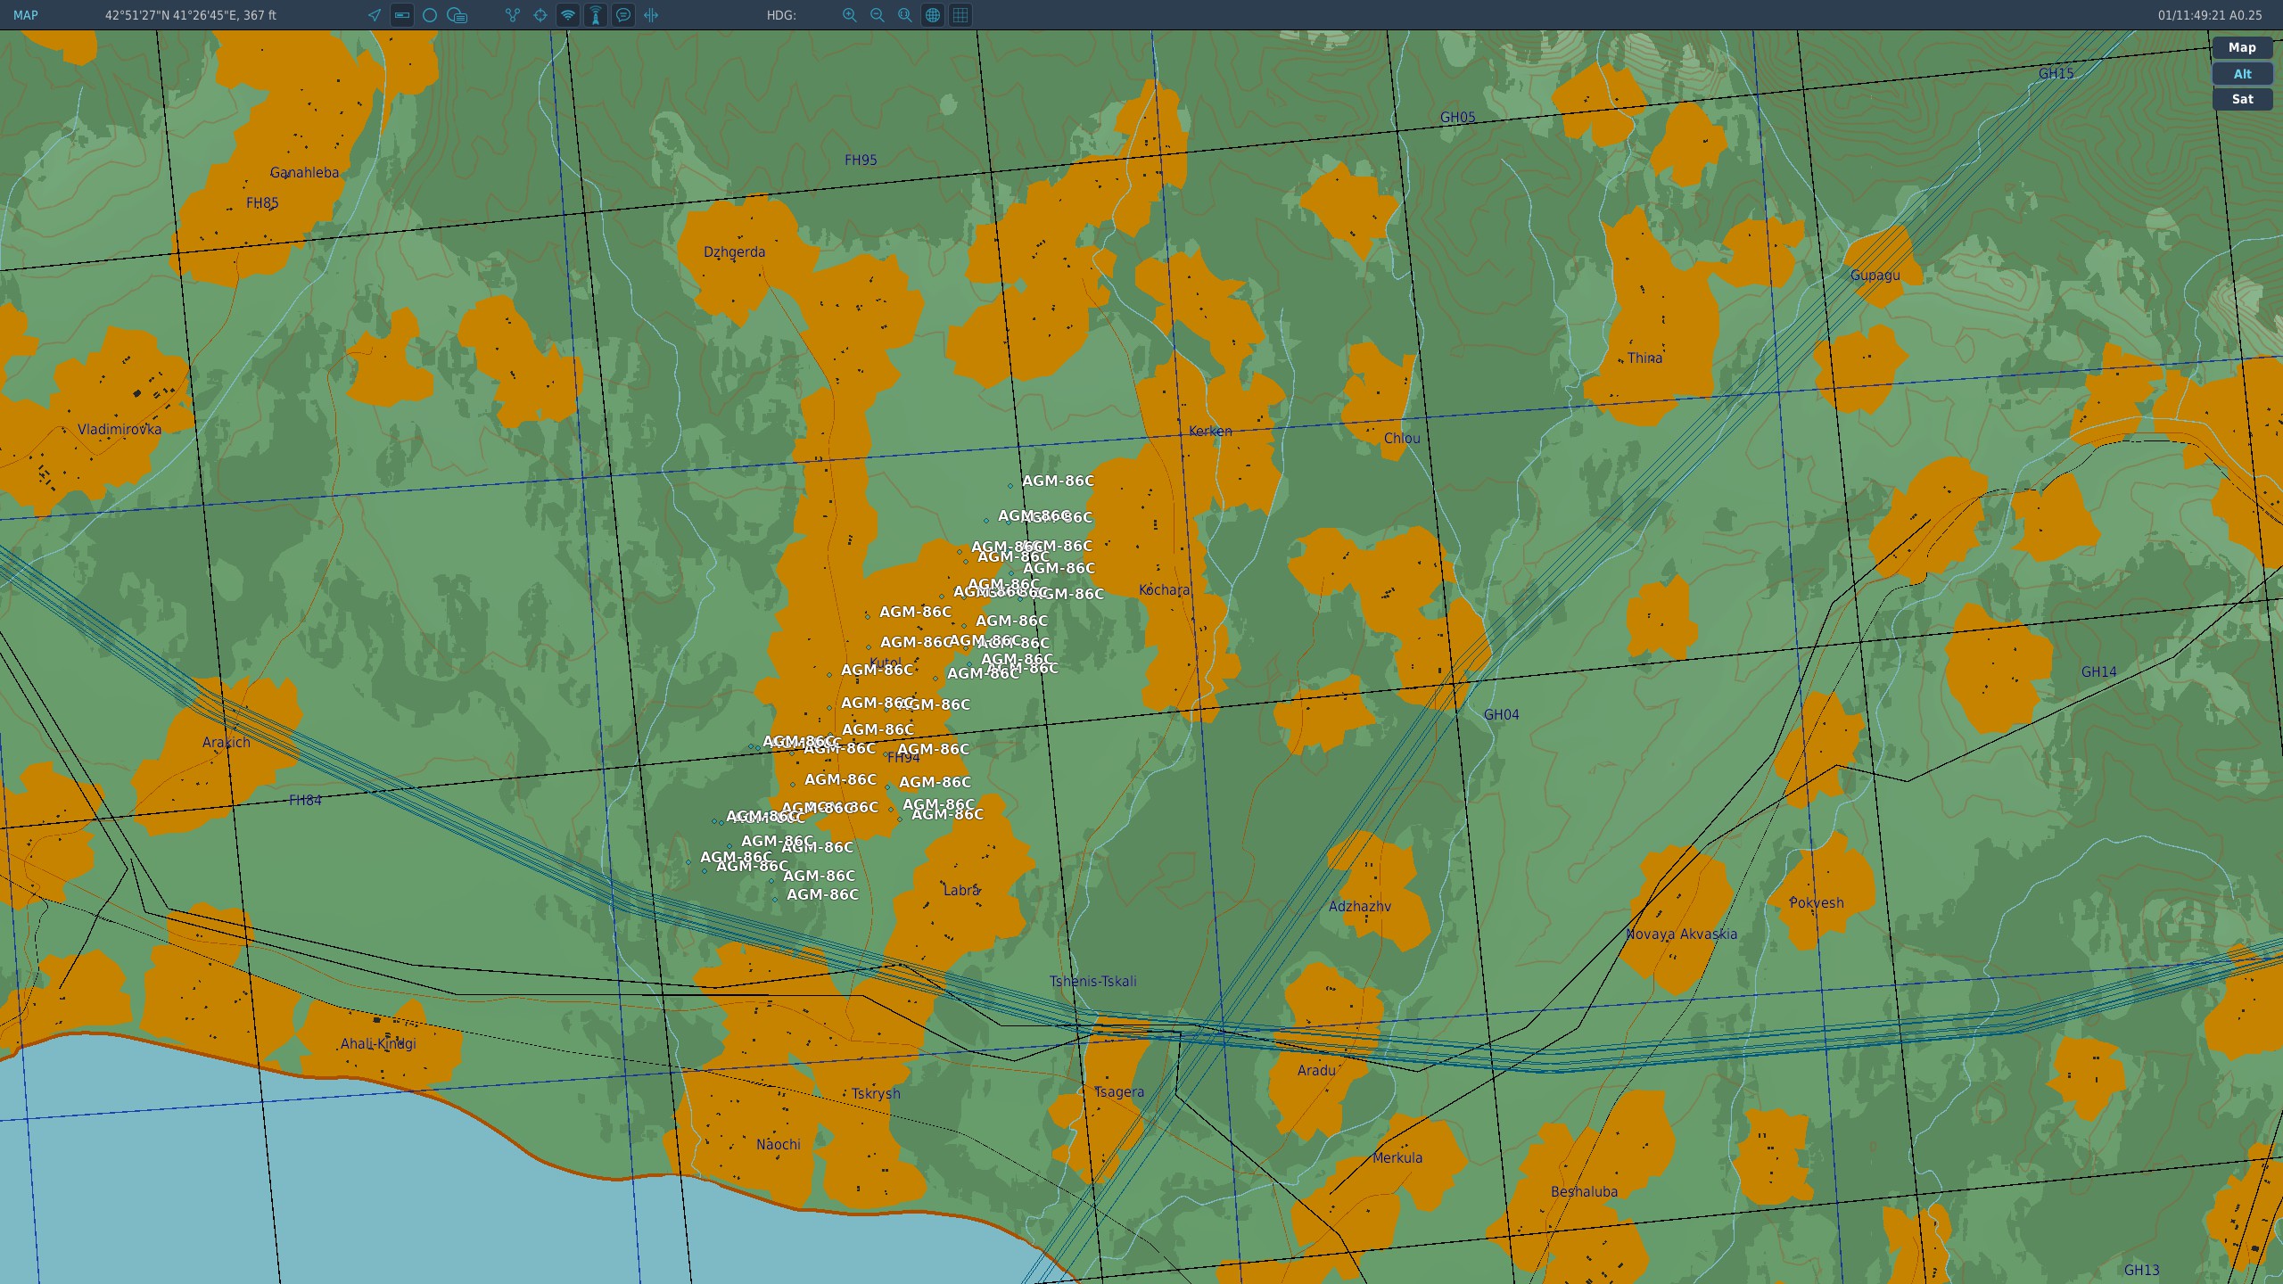Toggle the missile threat range icon
This screenshot has height=1284, width=2283.
tap(596, 15)
